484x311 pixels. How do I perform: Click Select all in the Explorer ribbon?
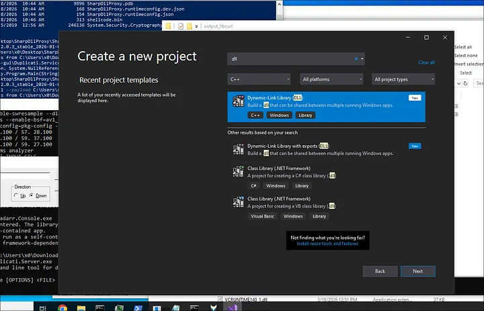(x=463, y=47)
